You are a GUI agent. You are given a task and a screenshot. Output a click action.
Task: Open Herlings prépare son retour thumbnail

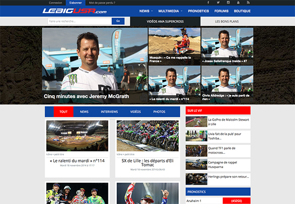pyautogui.click(x=196, y=179)
